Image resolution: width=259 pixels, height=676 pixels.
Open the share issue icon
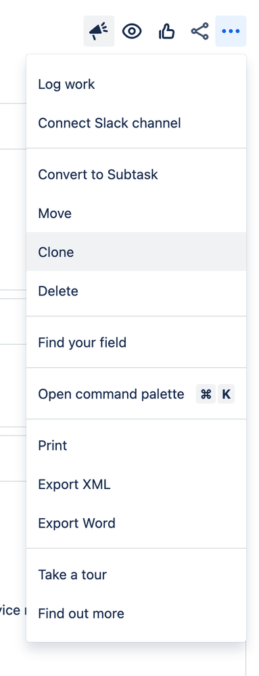coord(199,31)
